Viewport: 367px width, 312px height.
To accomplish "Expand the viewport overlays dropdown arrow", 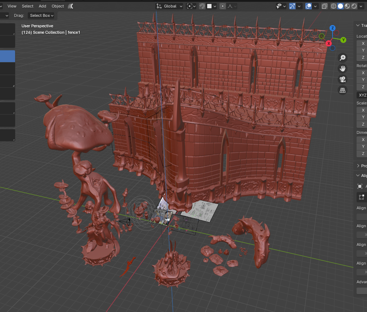I will coord(316,6).
